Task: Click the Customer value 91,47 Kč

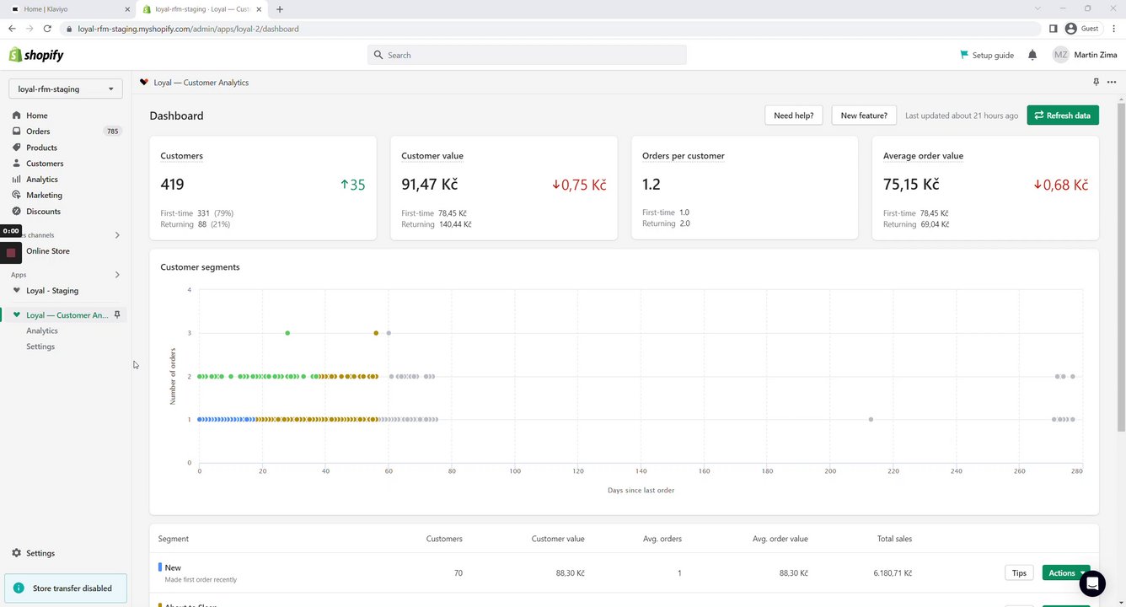Action: pos(430,185)
